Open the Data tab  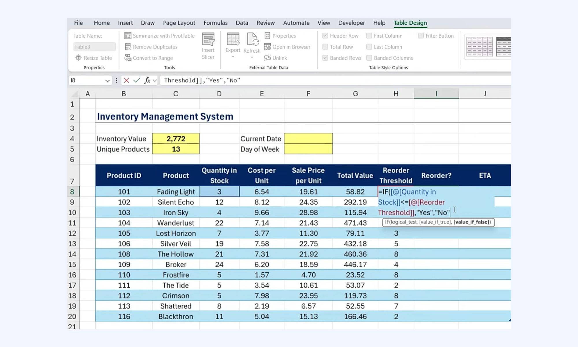tap(242, 23)
